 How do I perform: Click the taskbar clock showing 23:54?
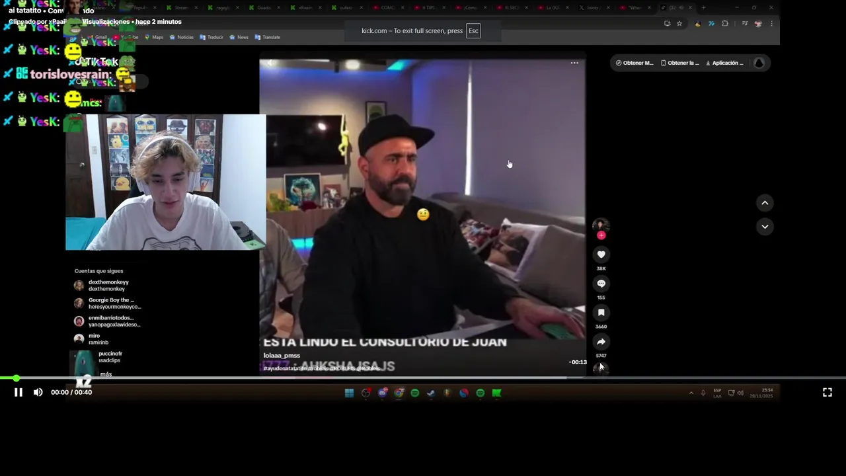pos(761,393)
